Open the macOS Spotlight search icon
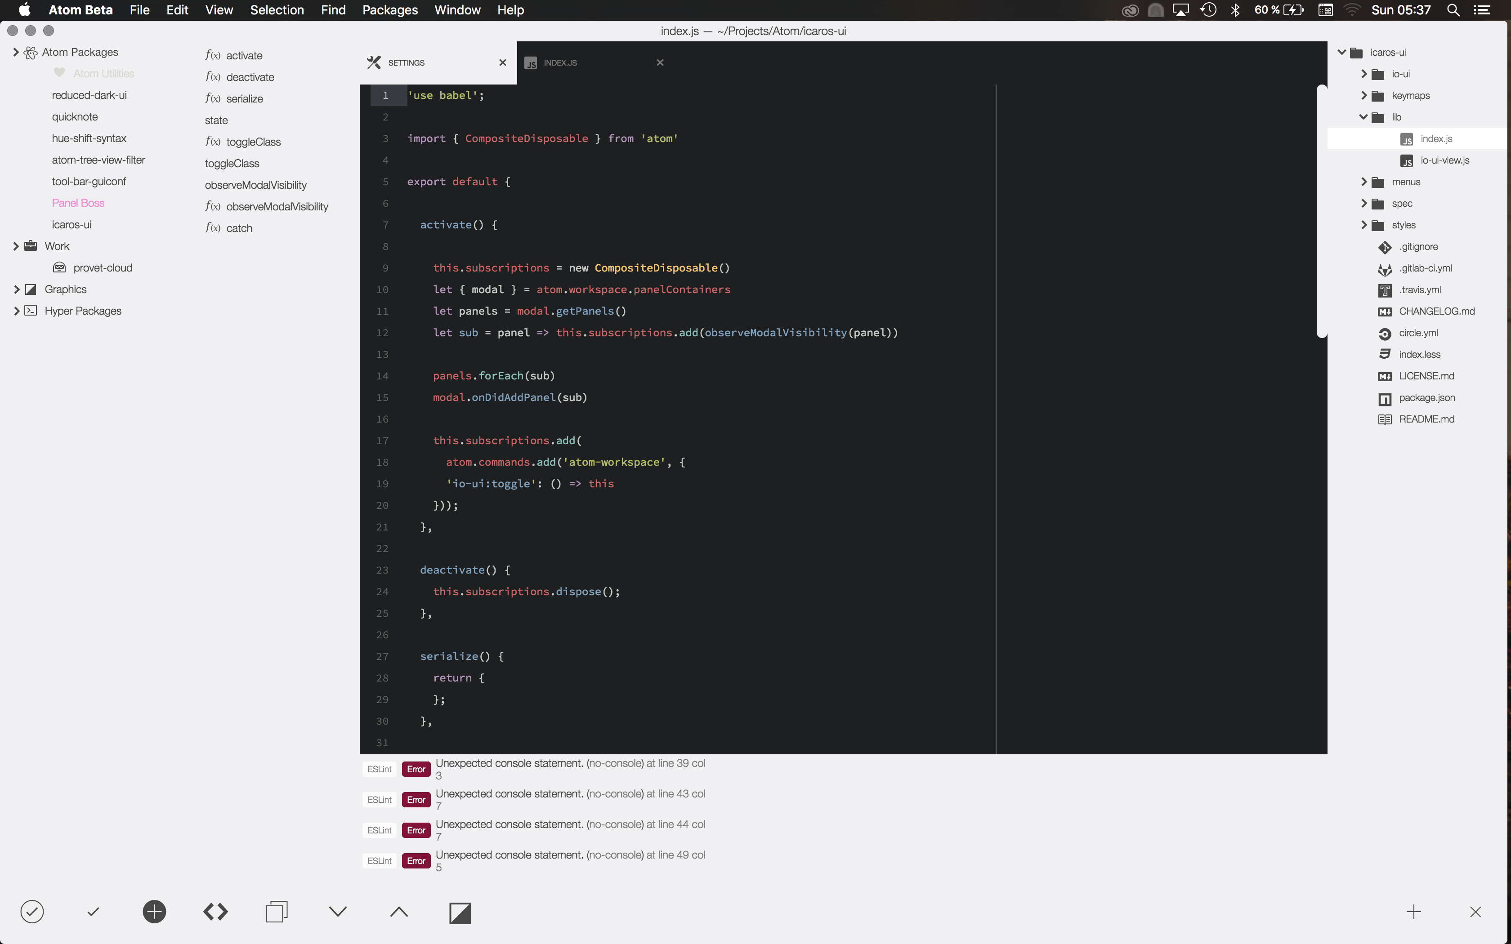This screenshot has width=1511, height=944. (1453, 10)
